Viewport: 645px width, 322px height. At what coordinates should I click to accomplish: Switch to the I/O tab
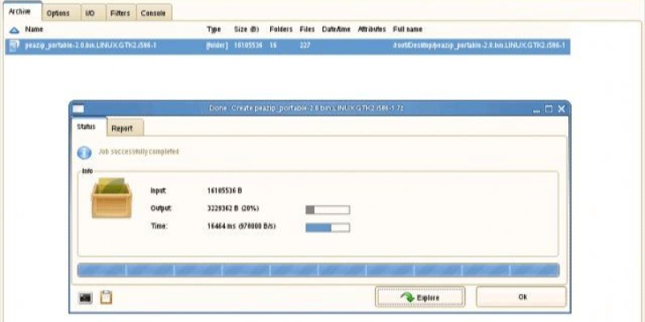(89, 14)
